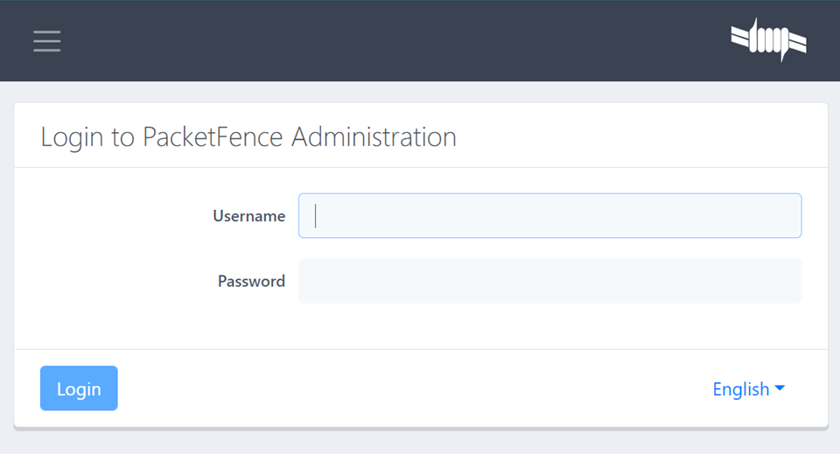Click the Login button

(79, 388)
